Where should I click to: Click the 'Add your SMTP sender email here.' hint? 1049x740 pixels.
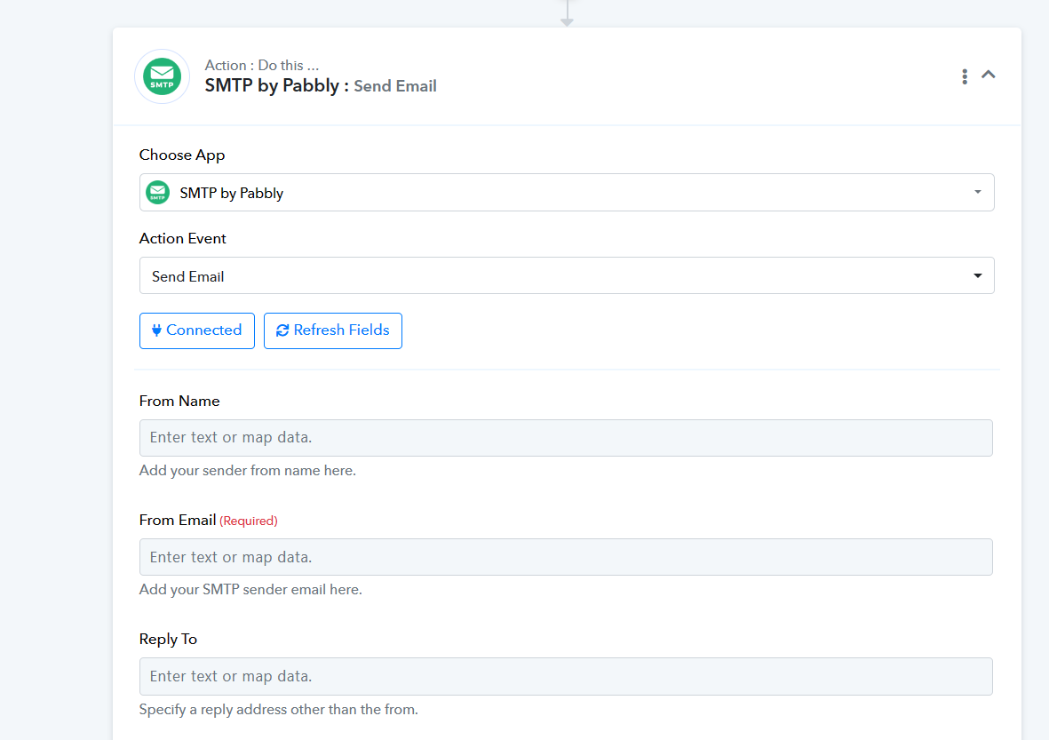250,590
